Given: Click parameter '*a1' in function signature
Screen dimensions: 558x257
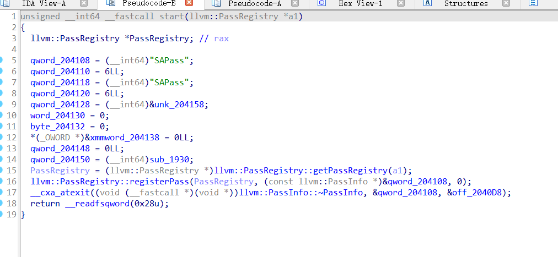Looking at the screenshot, I should tap(291, 17).
